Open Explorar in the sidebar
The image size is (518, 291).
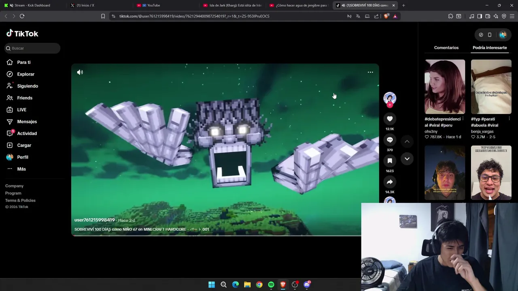25,74
